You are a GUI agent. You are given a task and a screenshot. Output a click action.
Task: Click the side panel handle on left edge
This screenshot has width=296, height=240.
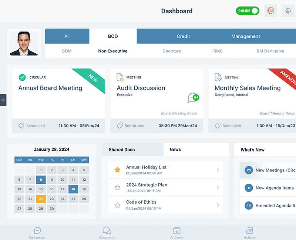(x=3, y=100)
